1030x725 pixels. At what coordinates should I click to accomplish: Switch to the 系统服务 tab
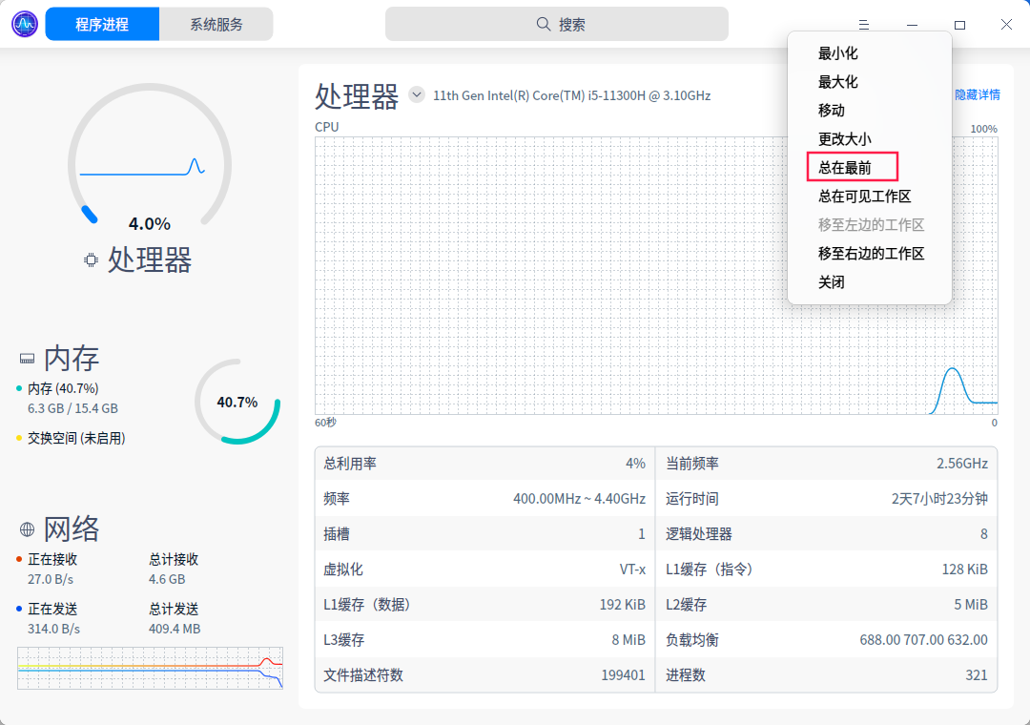tap(216, 24)
